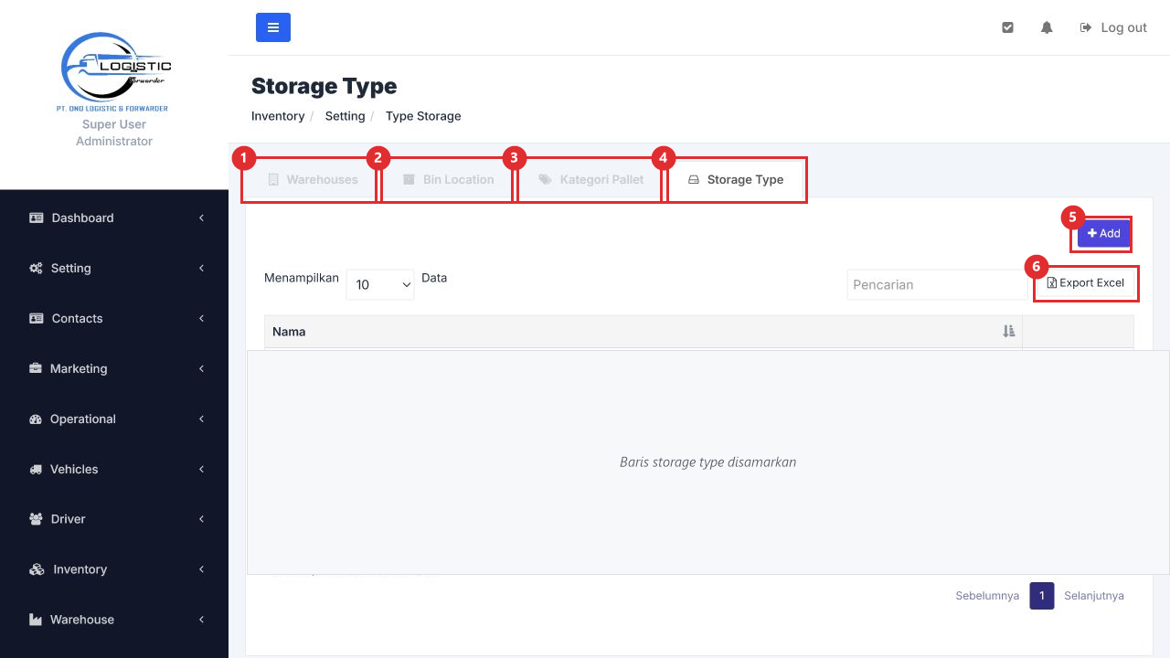Sort table by the Nama column icon
The height and width of the screenshot is (658, 1170).
1009,332
